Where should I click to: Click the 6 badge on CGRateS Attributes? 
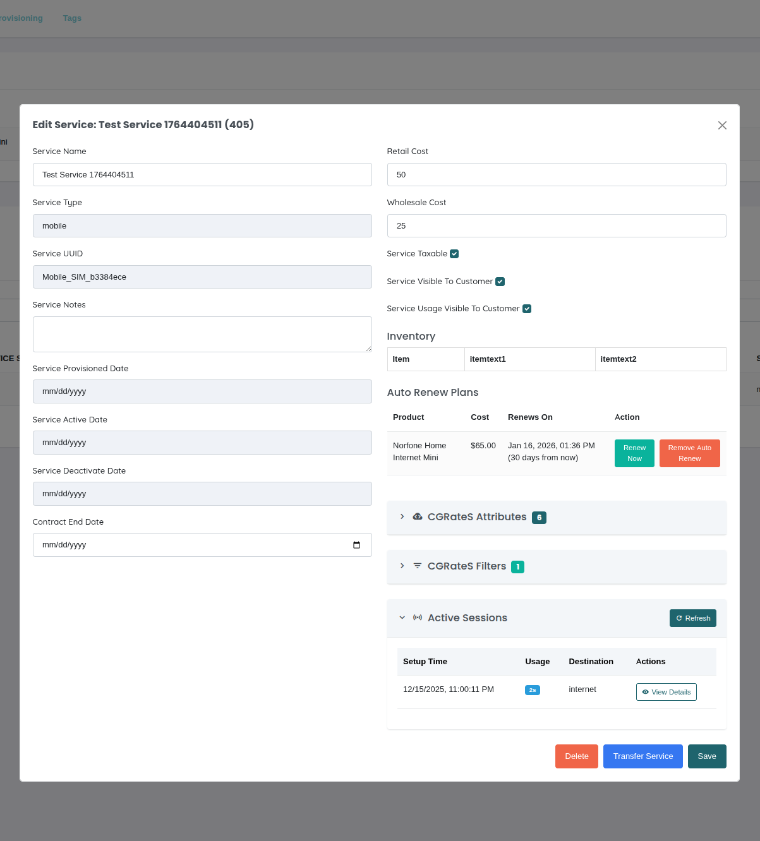[x=539, y=517]
